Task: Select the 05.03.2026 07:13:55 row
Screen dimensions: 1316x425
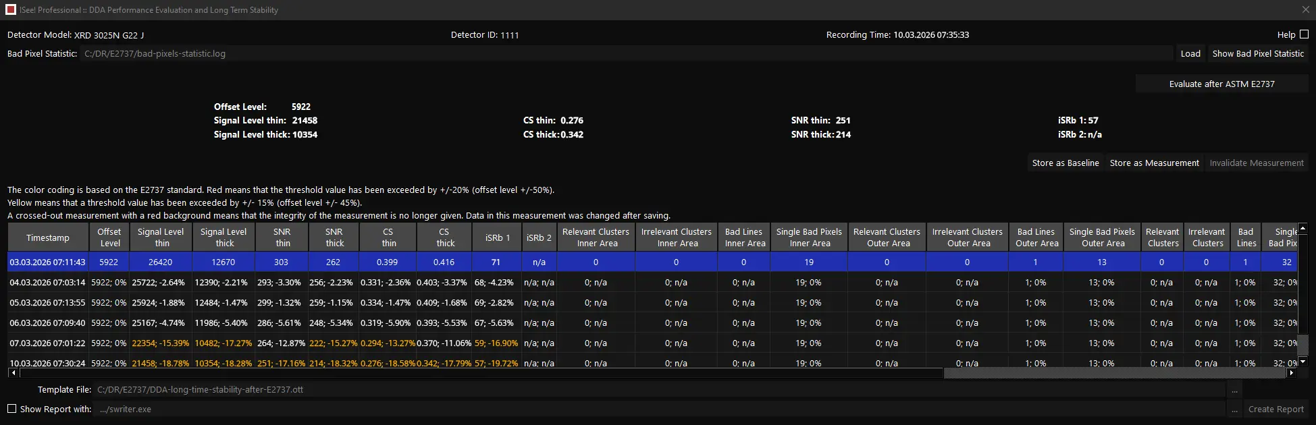Action: (x=653, y=302)
